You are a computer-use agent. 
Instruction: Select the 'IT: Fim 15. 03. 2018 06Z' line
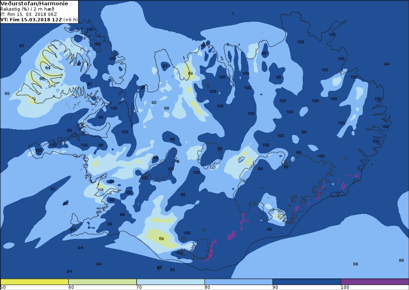pos(29,14)
